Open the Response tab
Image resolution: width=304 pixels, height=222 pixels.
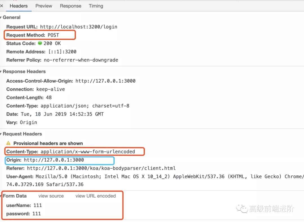click(71, 6)
